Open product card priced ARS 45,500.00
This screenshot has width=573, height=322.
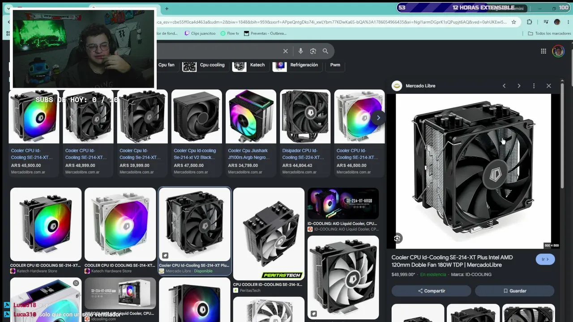pyautogui.click(x=34, y=132)
